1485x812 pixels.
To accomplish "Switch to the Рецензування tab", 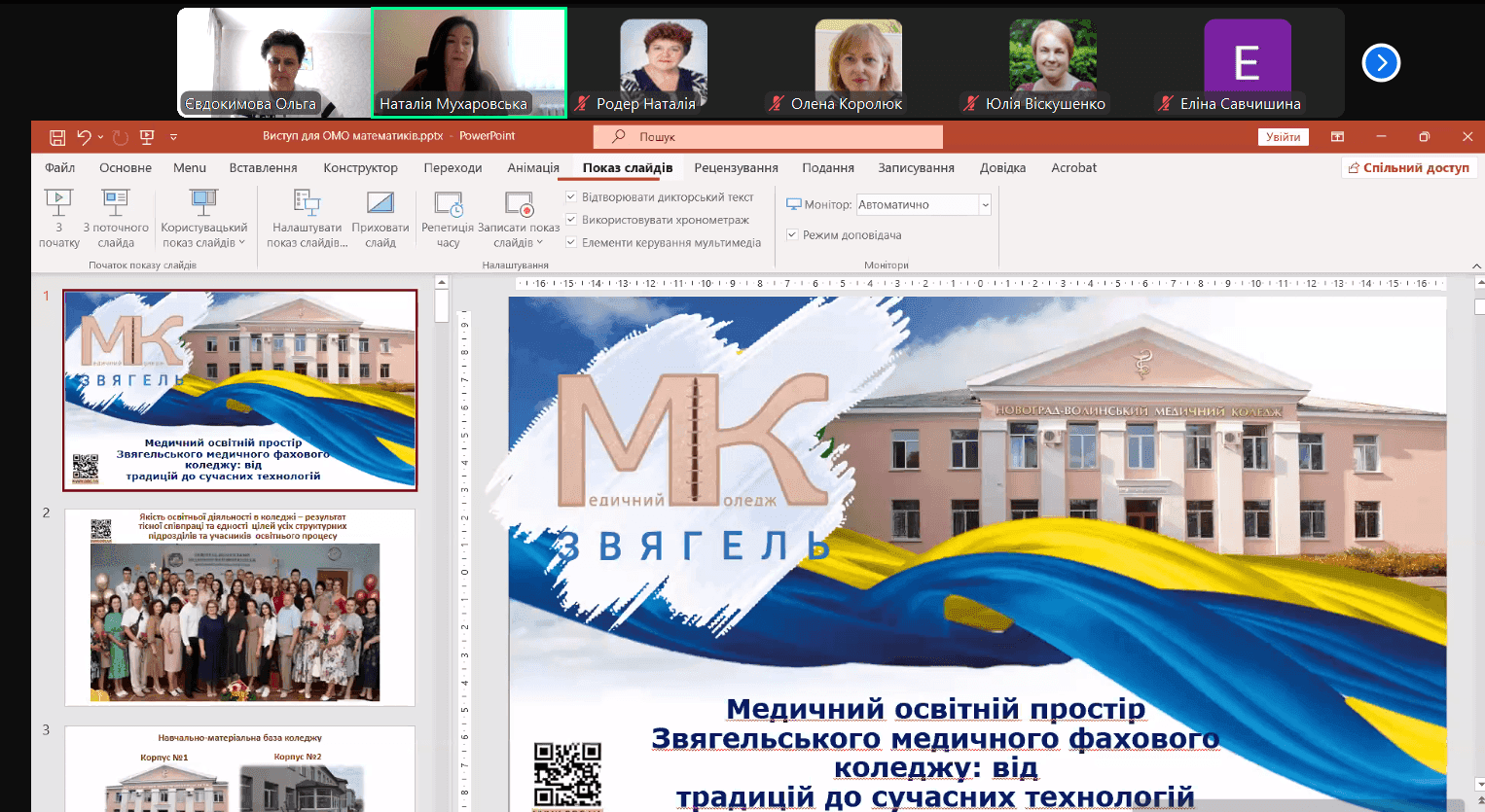I will pyautogui.click(x=736, y=167).
